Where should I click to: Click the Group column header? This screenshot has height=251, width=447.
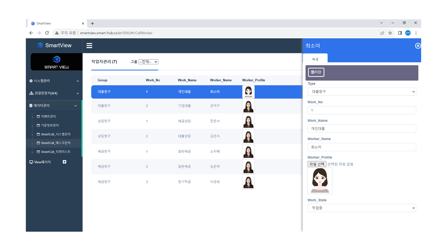(102, 80)
